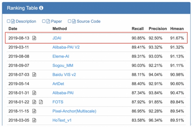Image resolution: width=192 pixels, height=127 pixels.
Task: Sort the table by Hmean column header
Action: (177, 29)
